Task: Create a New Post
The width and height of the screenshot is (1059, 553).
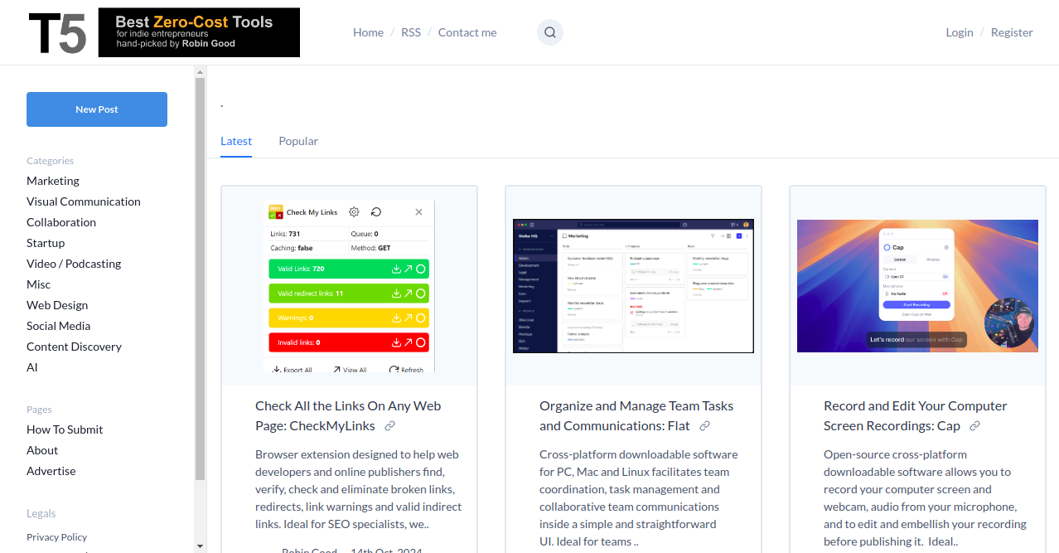Action: pos(97,109)
